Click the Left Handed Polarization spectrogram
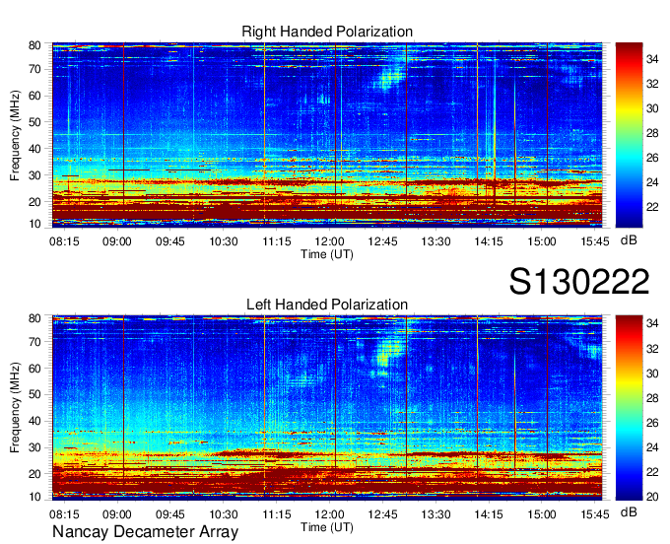The image size is (670, 544). (x=327, y=408)
